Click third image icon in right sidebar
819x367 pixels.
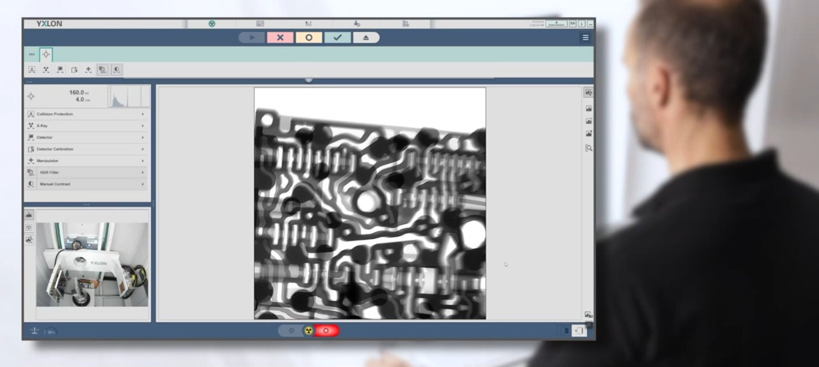[x=589, y=121]
